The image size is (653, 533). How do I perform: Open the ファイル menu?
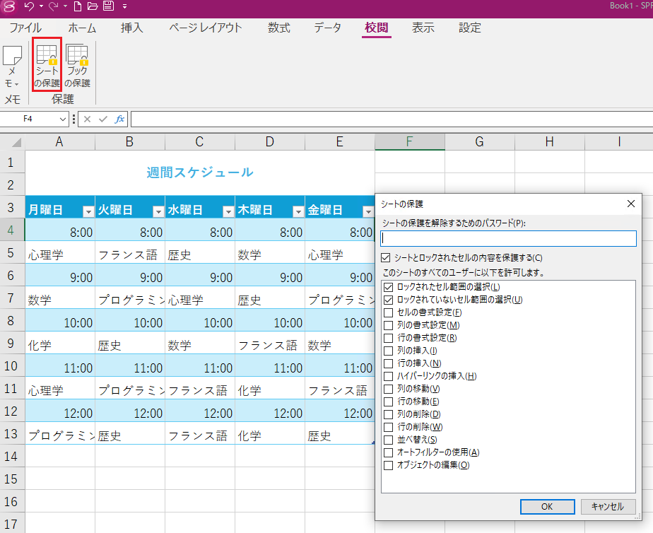click(25, 28)
